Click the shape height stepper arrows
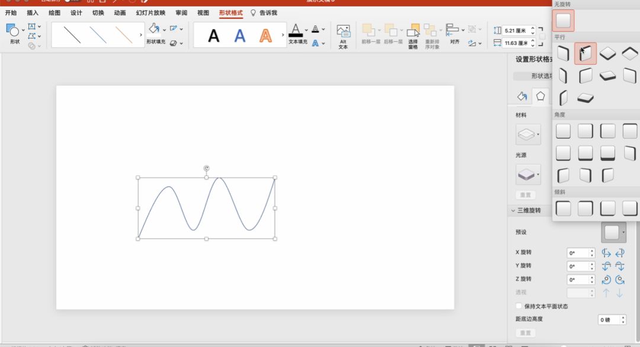 pyautogui.click(x=533, y=31)
